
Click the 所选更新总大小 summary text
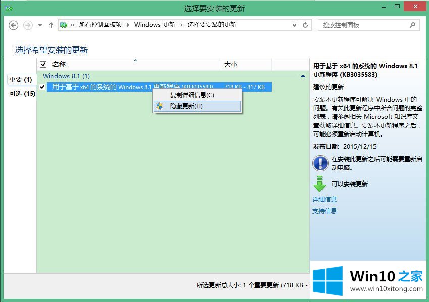pos(253,285)
